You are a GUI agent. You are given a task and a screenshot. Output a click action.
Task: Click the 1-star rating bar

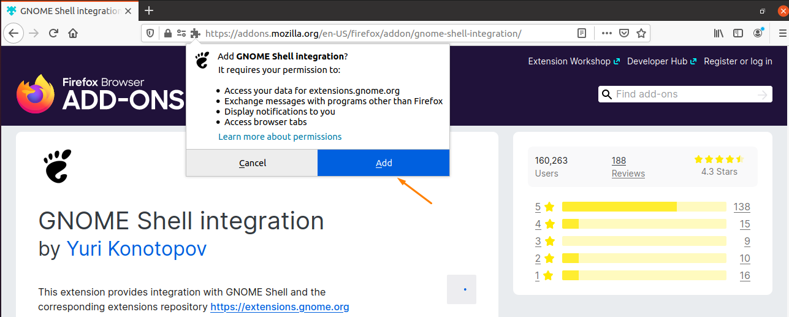[x=644, y=275]
